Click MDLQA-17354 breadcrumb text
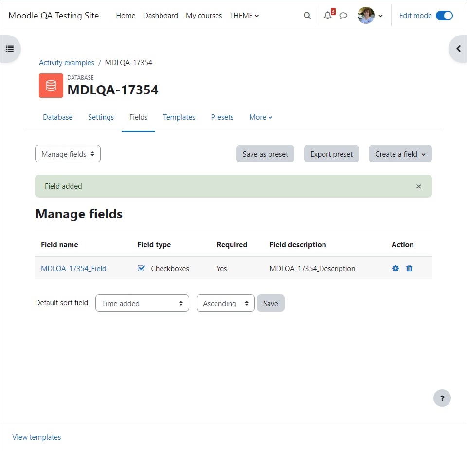 click(128, 63)
